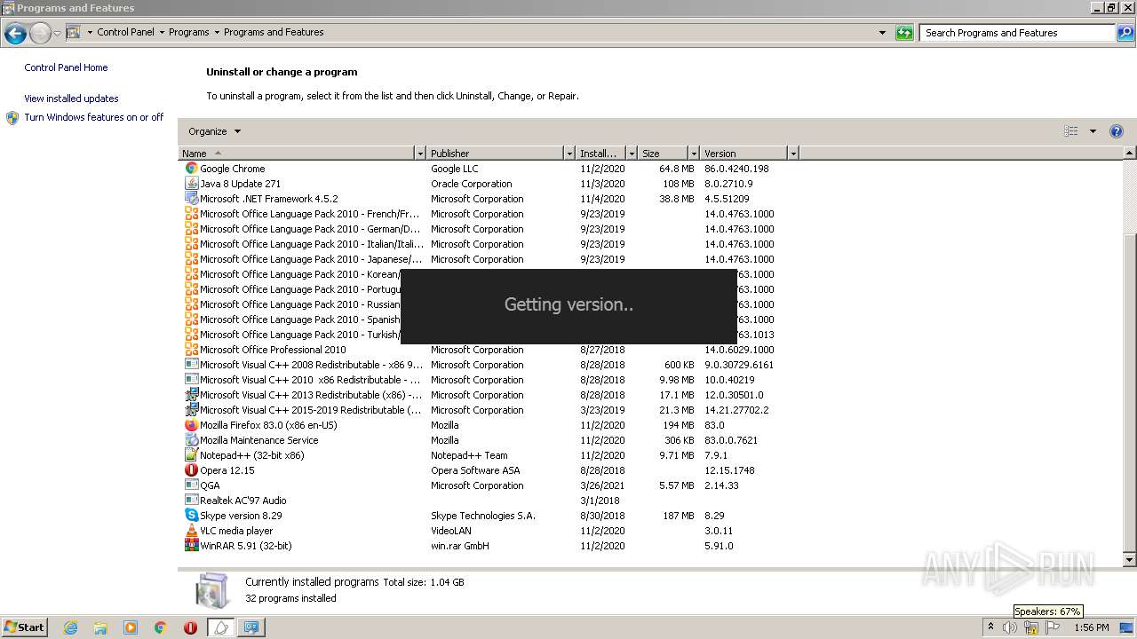Click the WinRAR 5.91 icon
This screenshot has height=639, width=1137.
coord(191,546)
